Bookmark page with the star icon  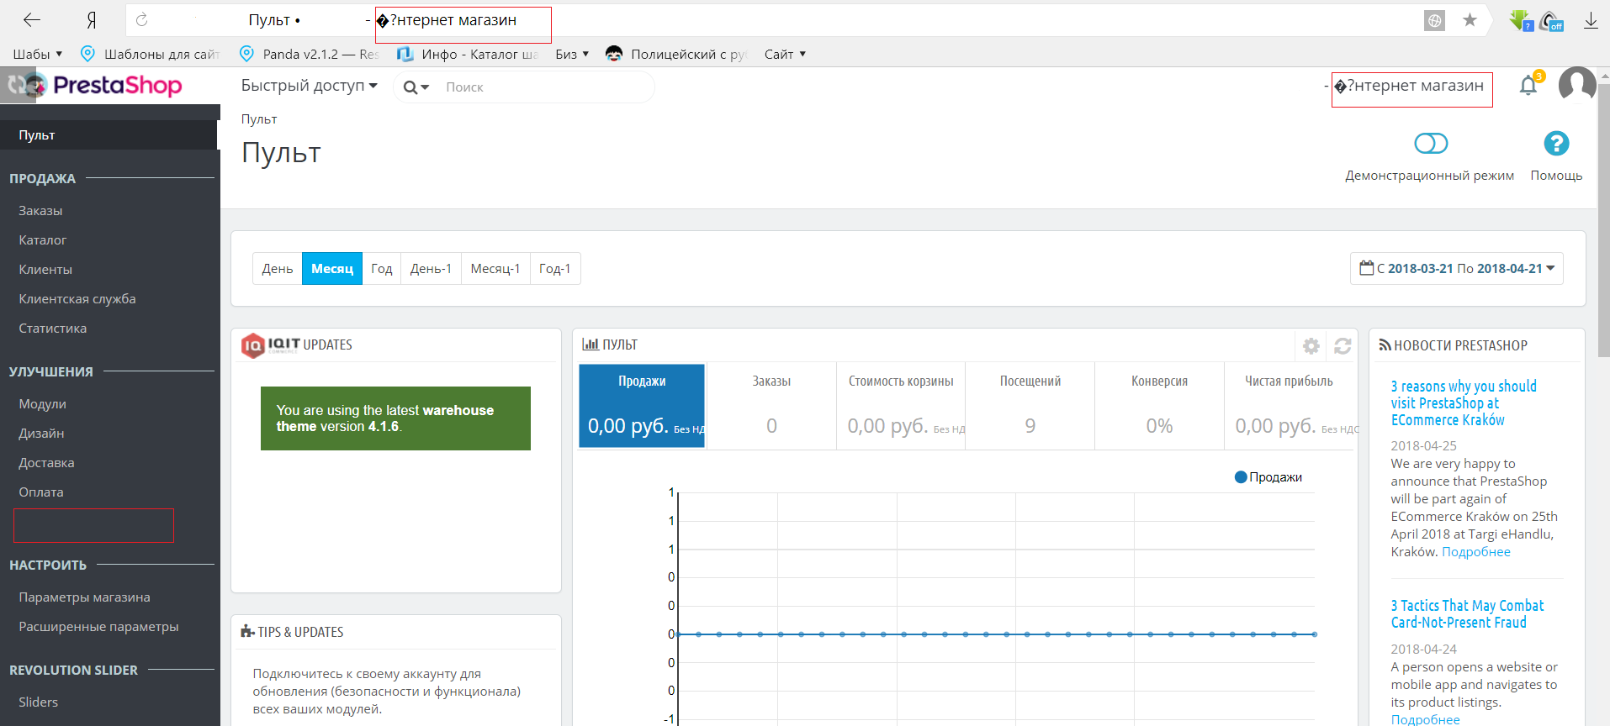(1470, 20)
